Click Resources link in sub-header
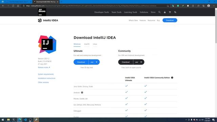This screenshot has width=217, height=122. point(151,20)
